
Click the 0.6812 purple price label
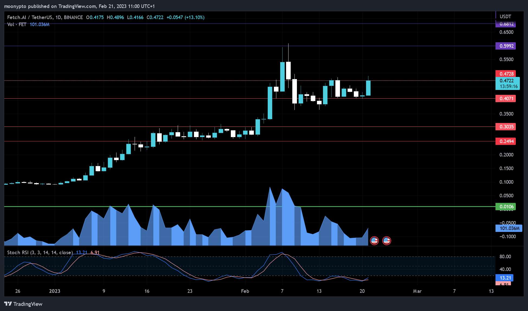tap(506, 24)
